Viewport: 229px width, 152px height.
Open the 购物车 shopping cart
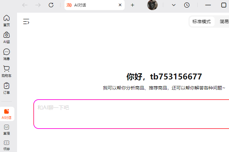coord(7,71)
